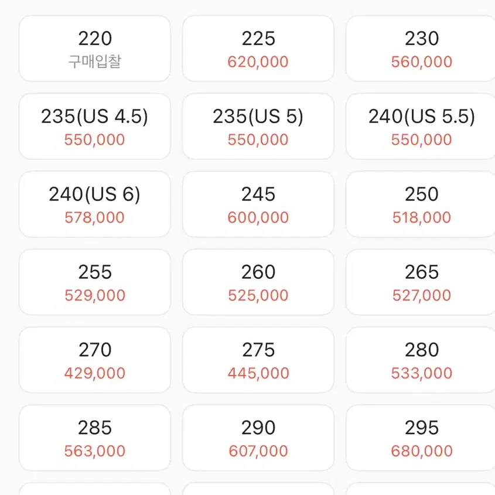Select size 290 priced 607,000

coord(258,438)
